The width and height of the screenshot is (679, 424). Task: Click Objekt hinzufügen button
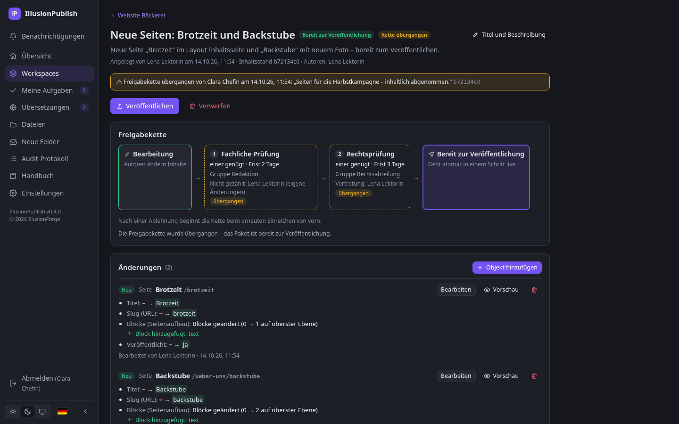click(x=507, y=268)
